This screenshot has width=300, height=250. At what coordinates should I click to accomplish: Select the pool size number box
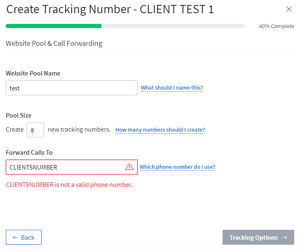coord(35,130)
